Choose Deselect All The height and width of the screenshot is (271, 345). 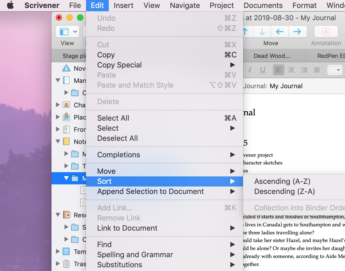click(x=165, y=138)
